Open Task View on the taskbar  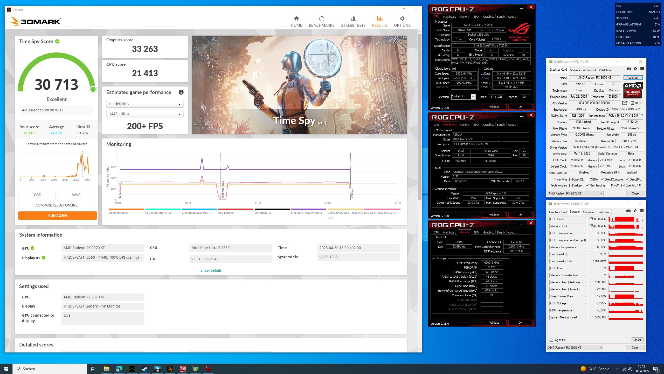click(93, 369)
